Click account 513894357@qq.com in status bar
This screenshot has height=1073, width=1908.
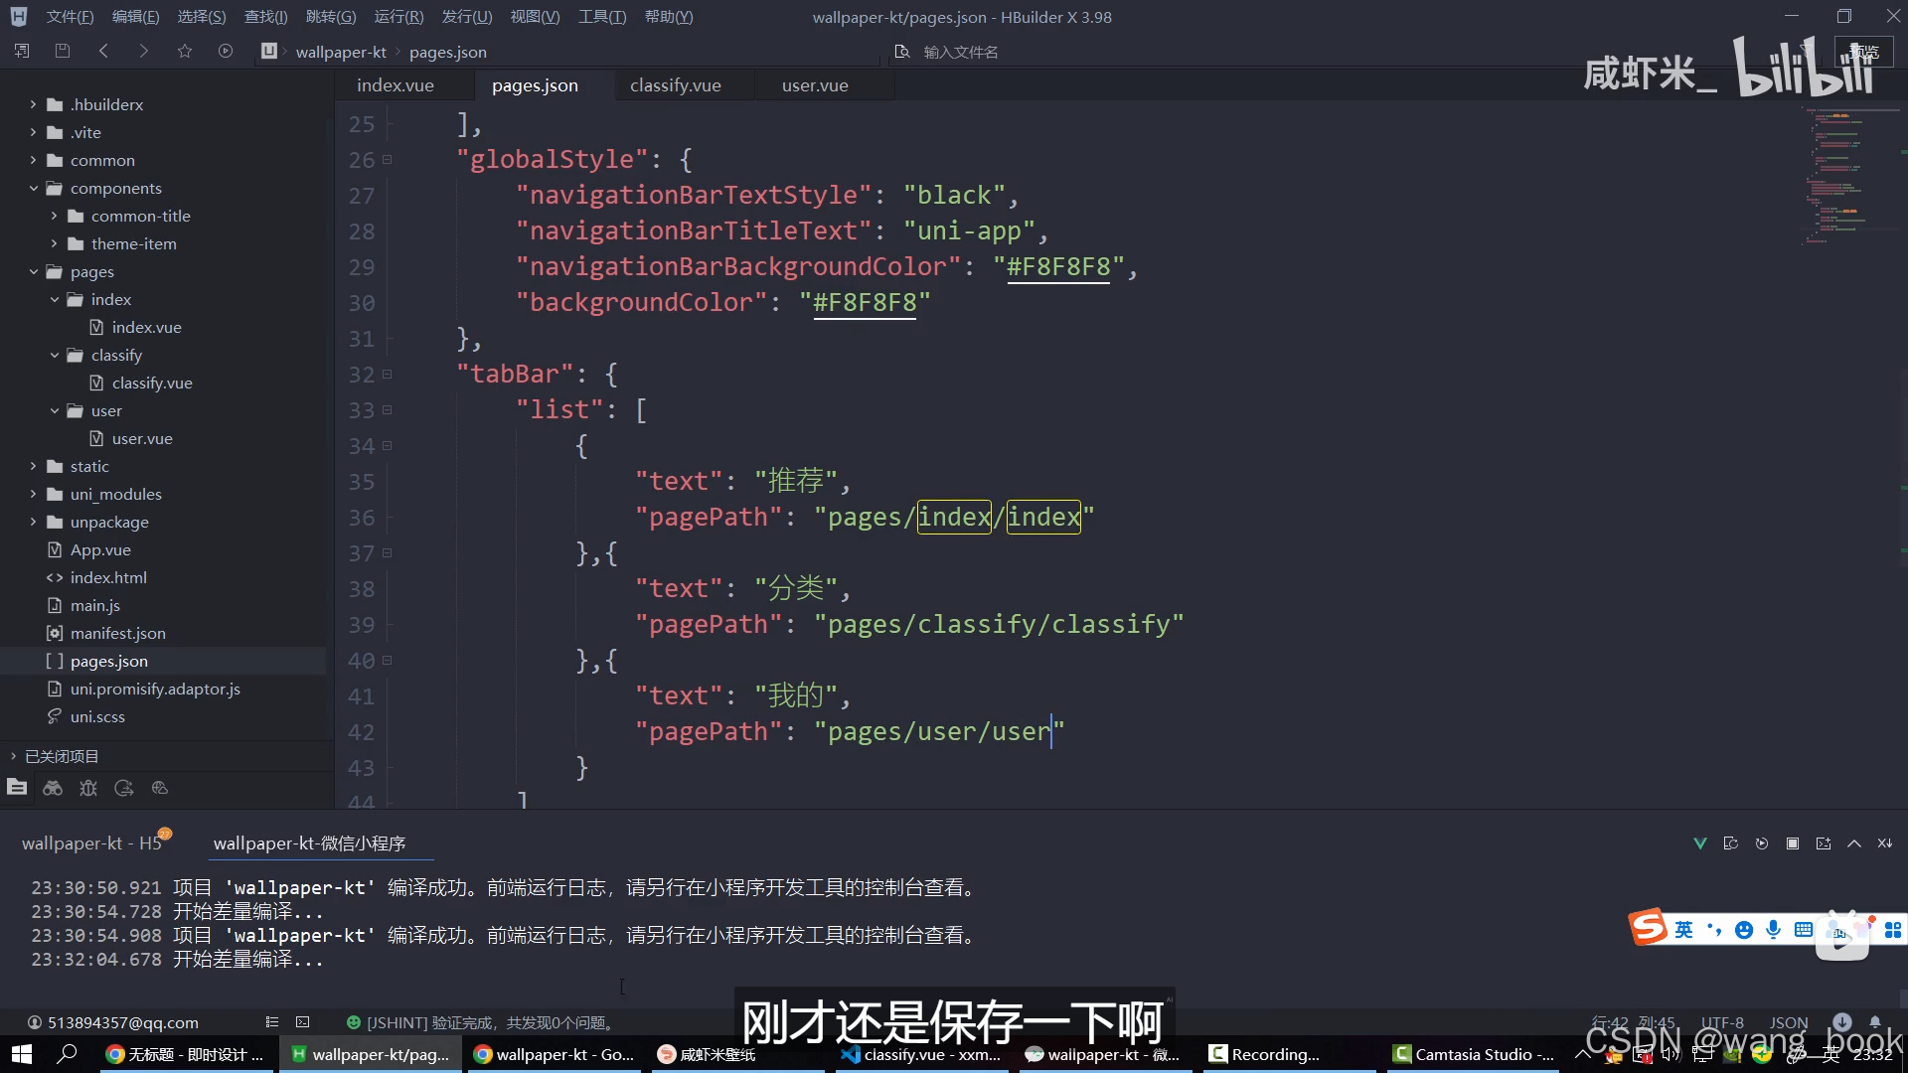[113, 1022]
